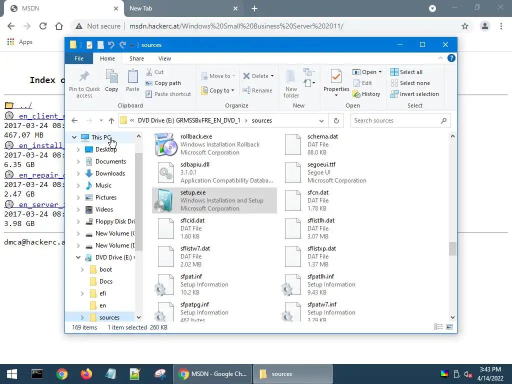
Task: Open Customize Quick Access Toolbar arrow
Action: (x=131, y=45)
